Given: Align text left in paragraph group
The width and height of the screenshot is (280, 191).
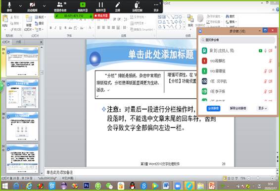Looking at the screenshot, I should point(99,27).
